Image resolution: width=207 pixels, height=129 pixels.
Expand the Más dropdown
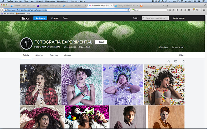pyautogui.click(x=182, y=55)
